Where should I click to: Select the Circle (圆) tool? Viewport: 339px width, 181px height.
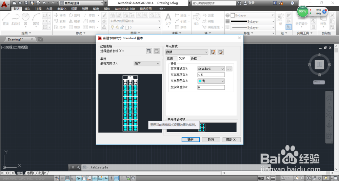point(25,19)
